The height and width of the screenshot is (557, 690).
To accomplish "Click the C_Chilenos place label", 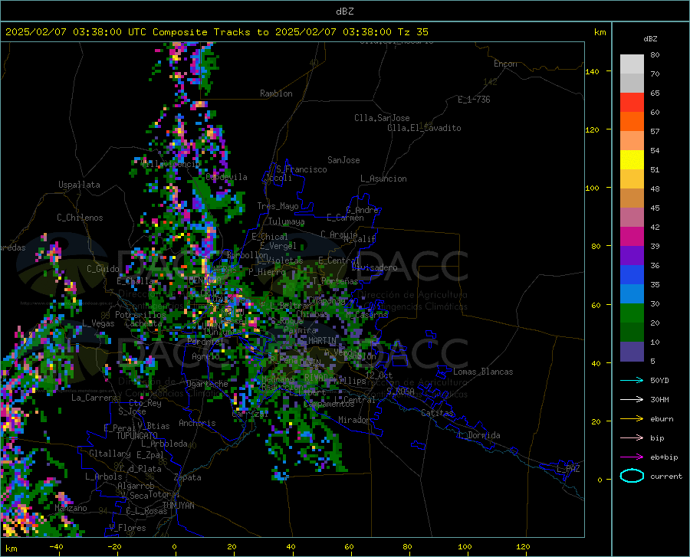I will (80, 218).
